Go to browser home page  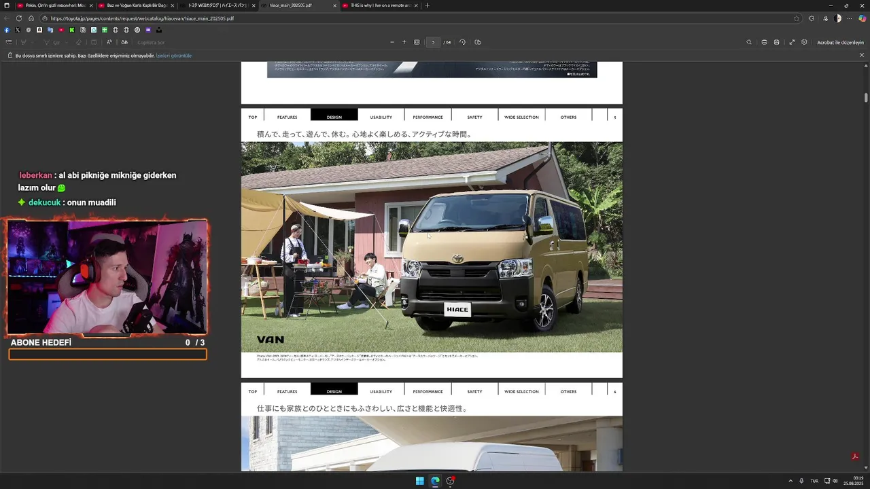[x=31, y=18]
